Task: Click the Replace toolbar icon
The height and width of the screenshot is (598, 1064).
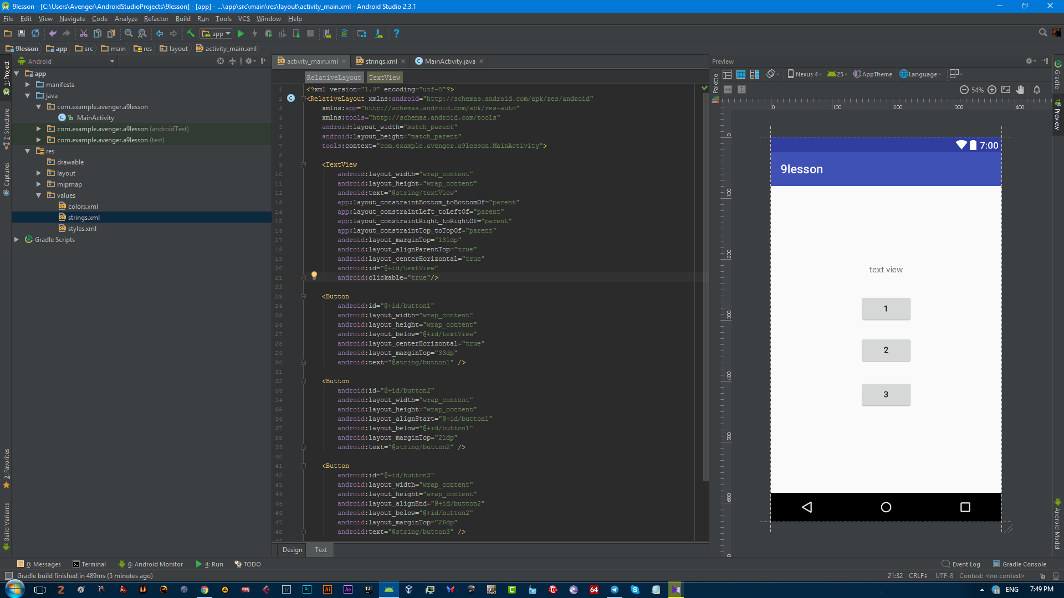Action: click(142, 34)
